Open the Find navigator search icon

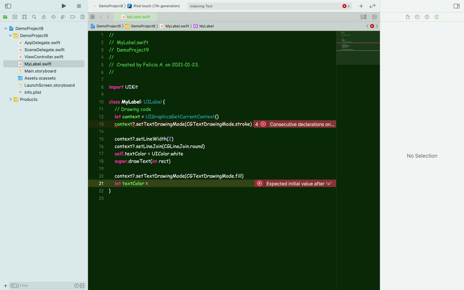(x=34, y=17)
